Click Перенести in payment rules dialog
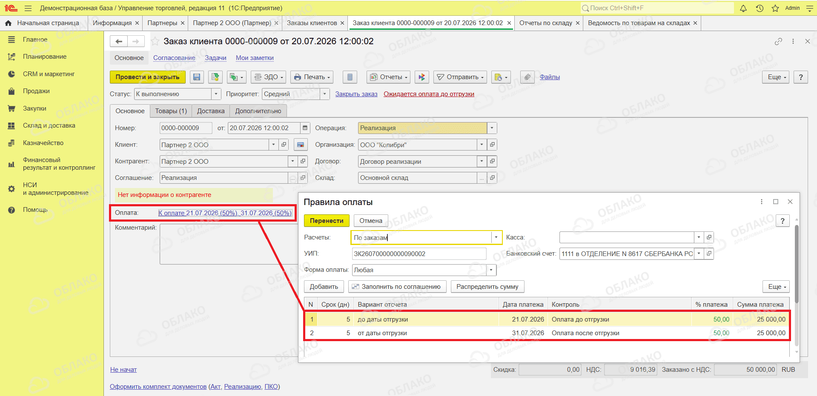The width and height of the screenshot is (817, 396). (327, 221)
